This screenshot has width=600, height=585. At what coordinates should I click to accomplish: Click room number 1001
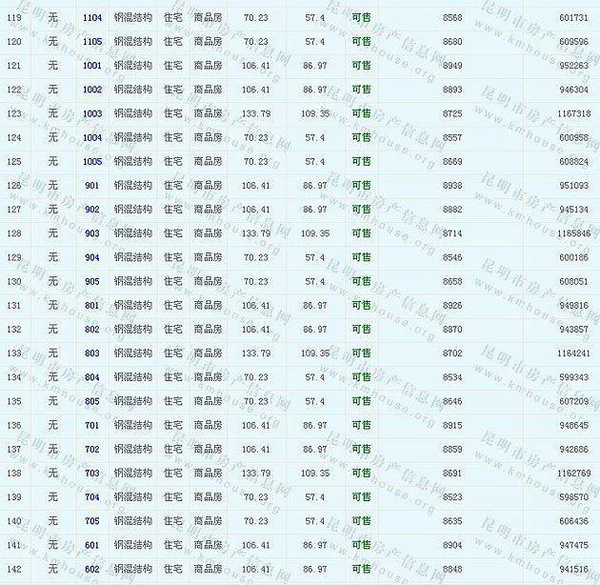(x=92, y=66)
